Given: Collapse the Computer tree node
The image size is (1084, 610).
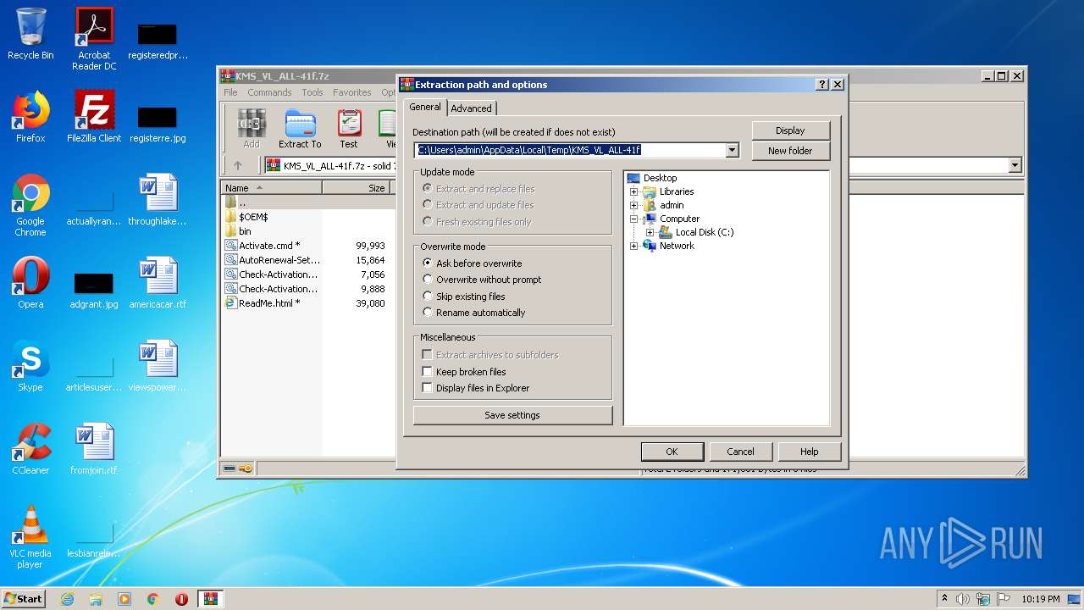Looking at the screenshot, I should pyautogui.click(x=633, y=219).
